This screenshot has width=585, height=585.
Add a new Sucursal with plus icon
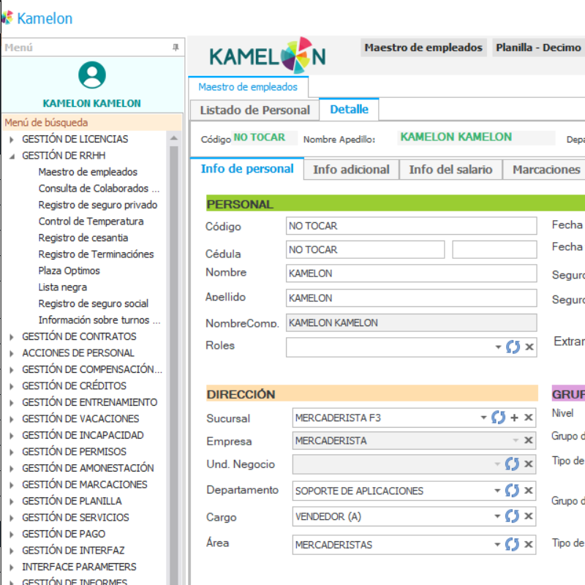point(515,418)
